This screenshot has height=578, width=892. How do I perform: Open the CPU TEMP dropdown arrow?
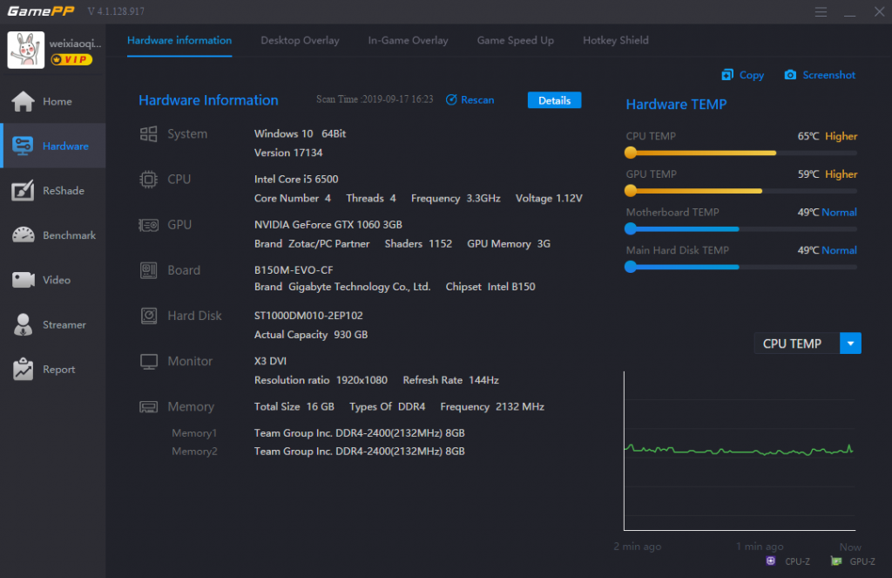[x=850, y=343]
